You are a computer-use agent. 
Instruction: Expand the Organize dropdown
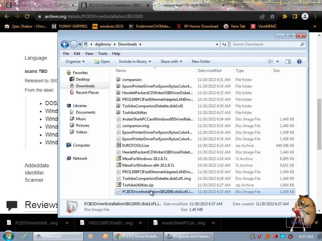75,62
